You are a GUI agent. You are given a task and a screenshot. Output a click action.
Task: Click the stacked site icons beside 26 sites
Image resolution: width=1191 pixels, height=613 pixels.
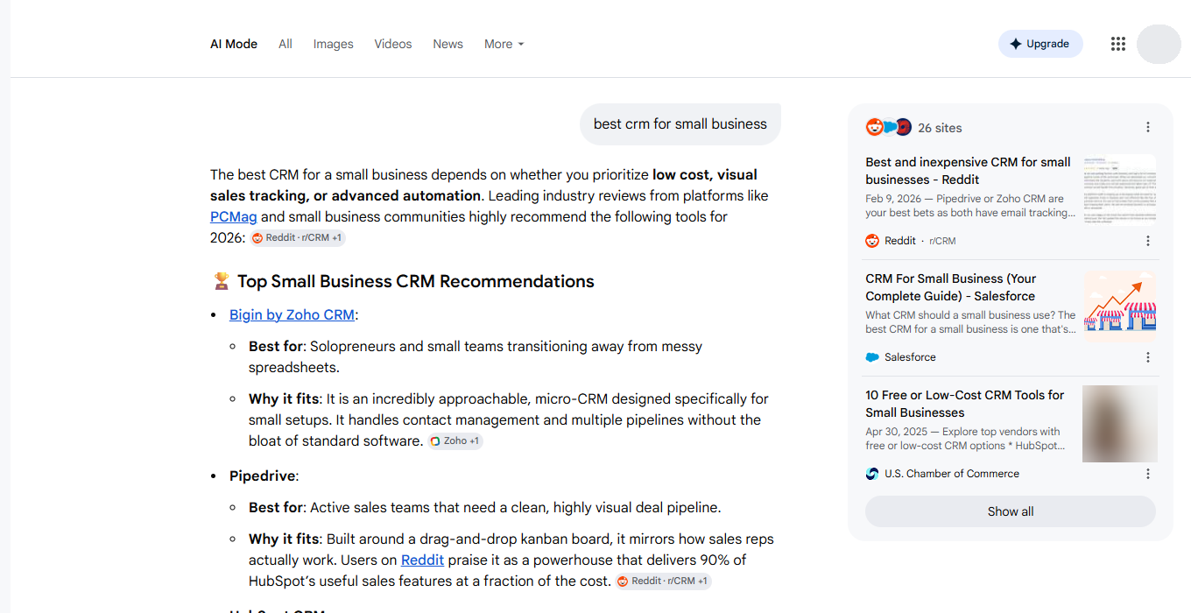(889, 128)
